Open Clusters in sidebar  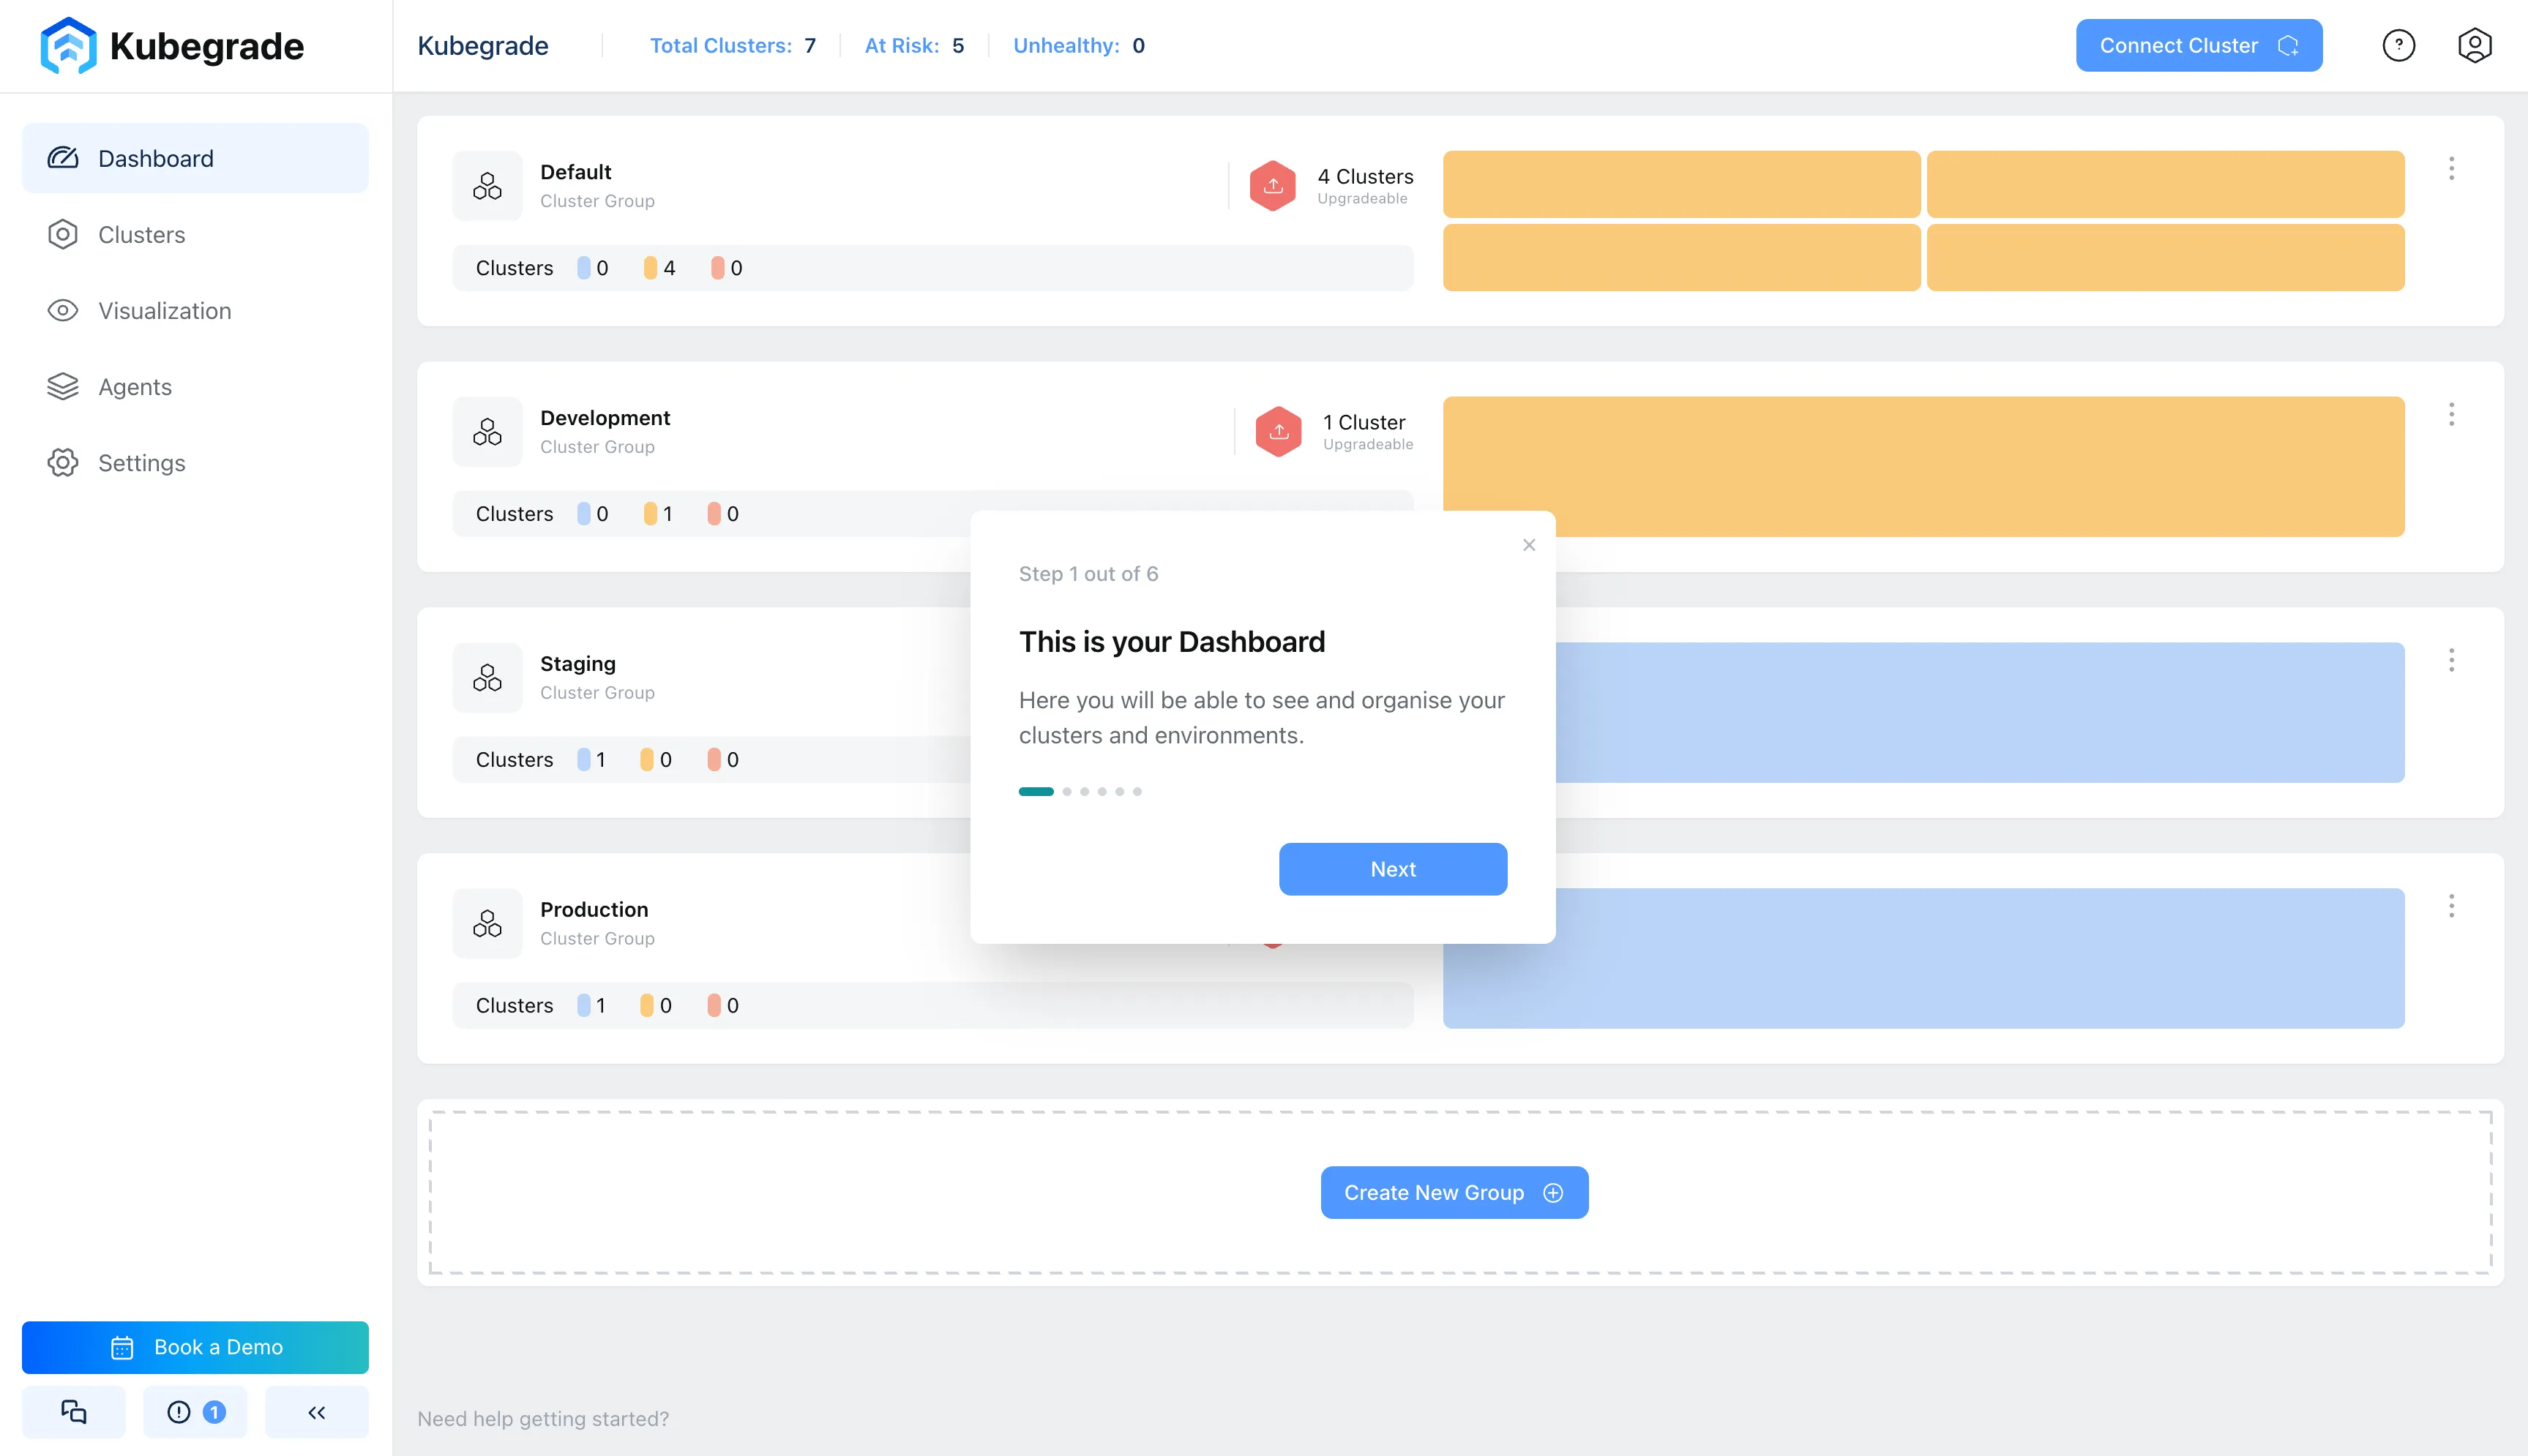pyautogui.click(x=195, y=234)
